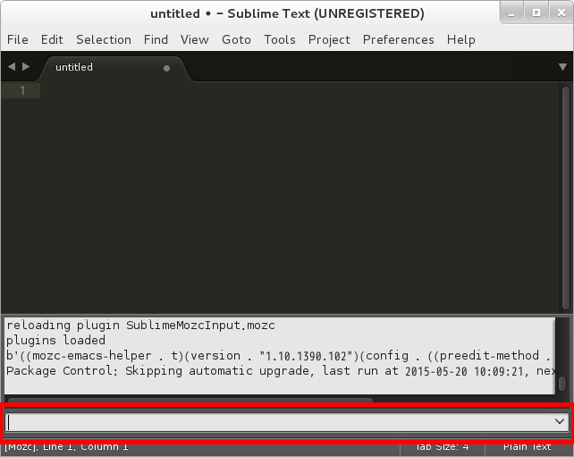Open the Preferences menu

(399, 39)
